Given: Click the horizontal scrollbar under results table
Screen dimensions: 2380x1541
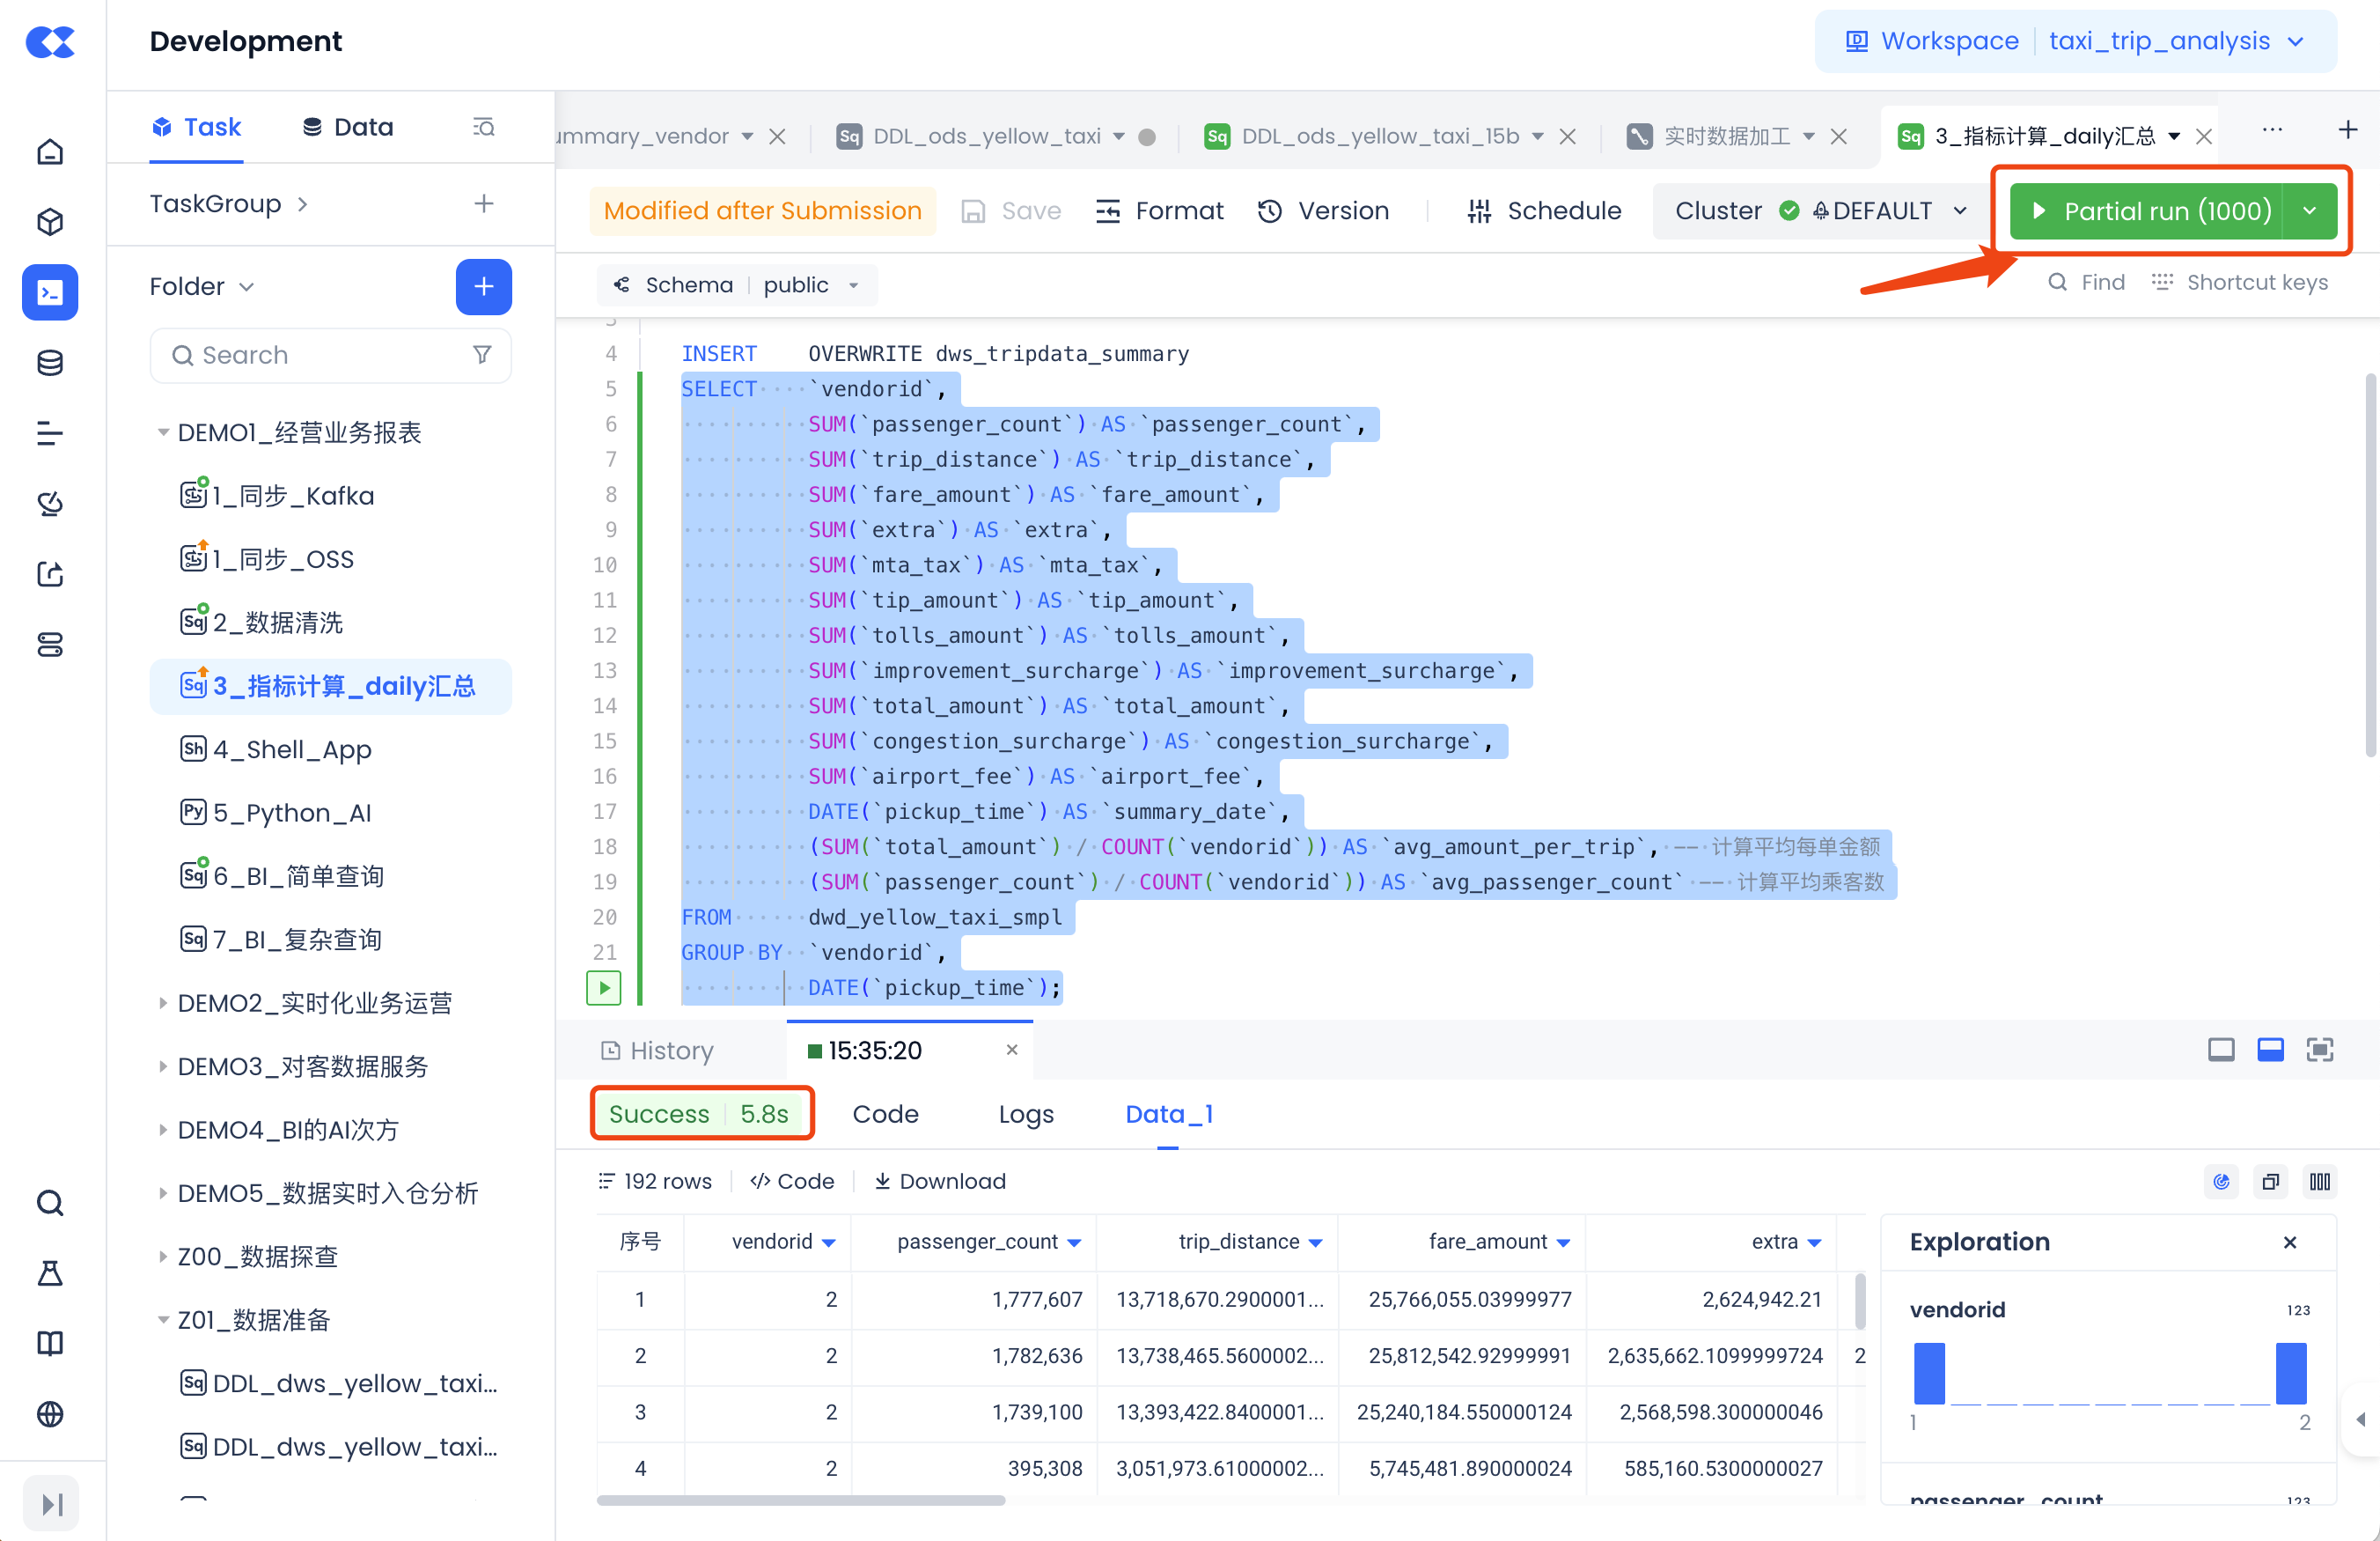Looking at the screenshot, I should (800, 1500).
